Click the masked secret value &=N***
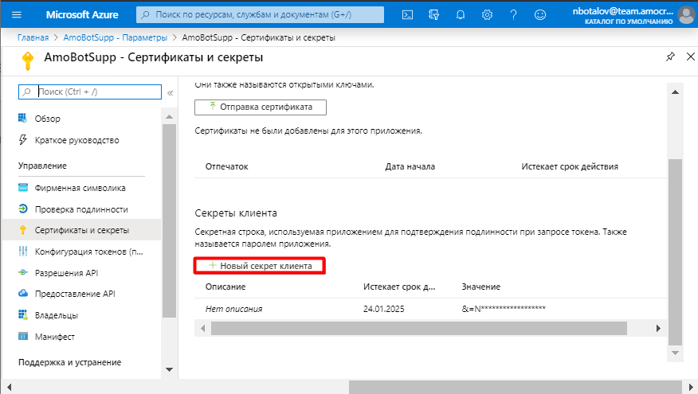 coord(504,309)
